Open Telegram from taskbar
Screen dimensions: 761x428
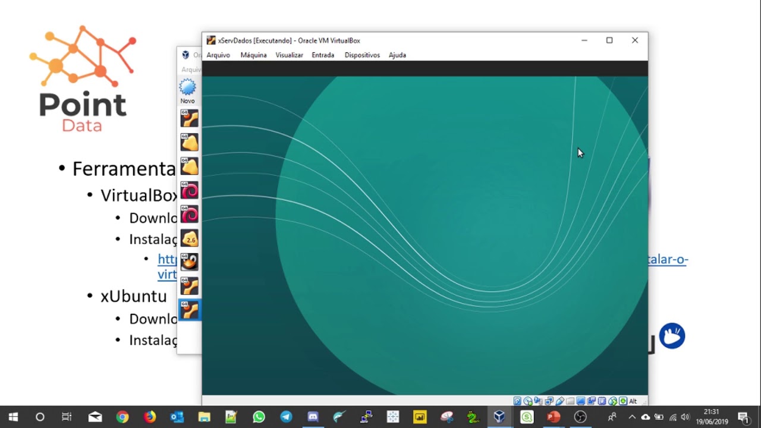[286, 417]
